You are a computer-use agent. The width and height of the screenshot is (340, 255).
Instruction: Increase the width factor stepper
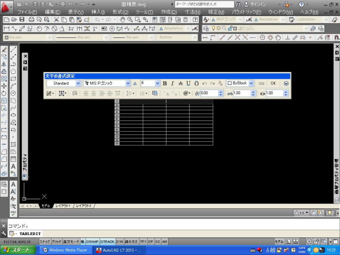(286, 92)
